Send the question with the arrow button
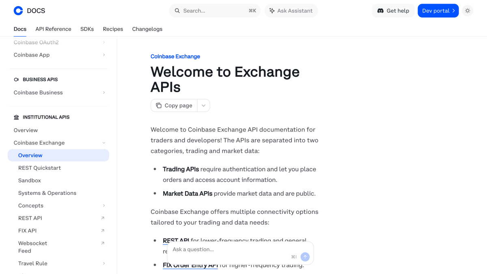The width and height of the screenshot is (487, 274). (305, 257)
